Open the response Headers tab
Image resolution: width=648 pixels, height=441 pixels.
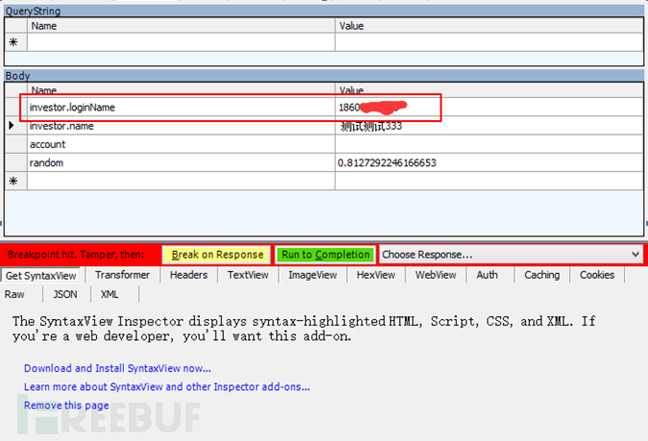click(188, 275)
